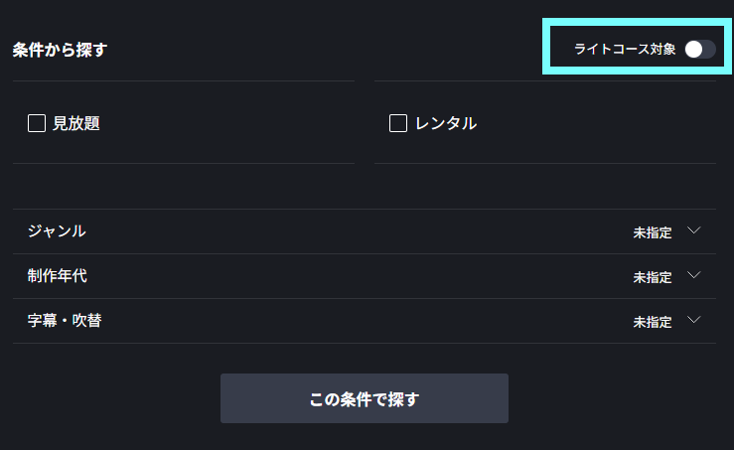The height and width of the screenshot is (450, 734).
Task: Click the 条件から探す heading
Action: pos(60,49)
